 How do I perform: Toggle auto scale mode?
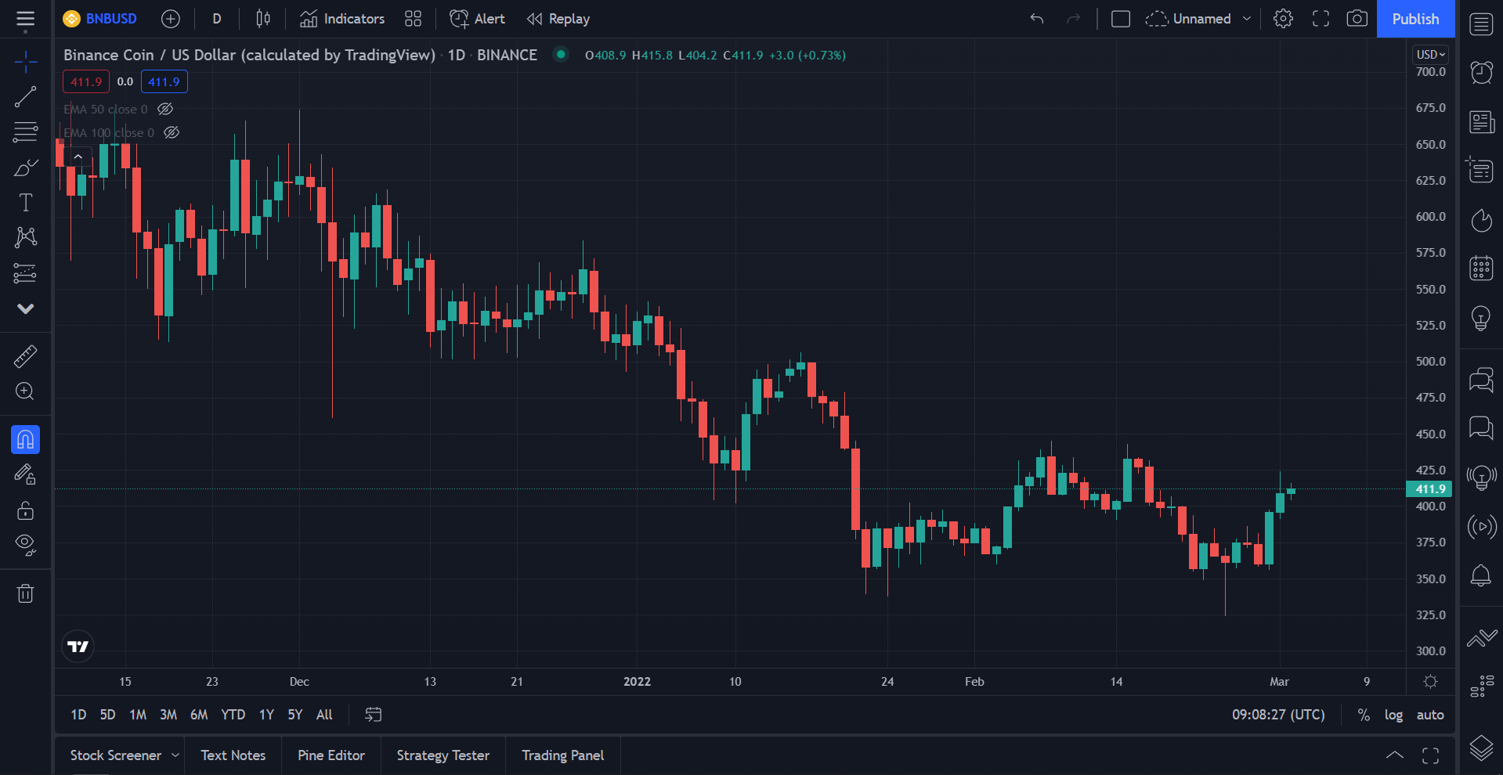click(x=1430, y=715)
